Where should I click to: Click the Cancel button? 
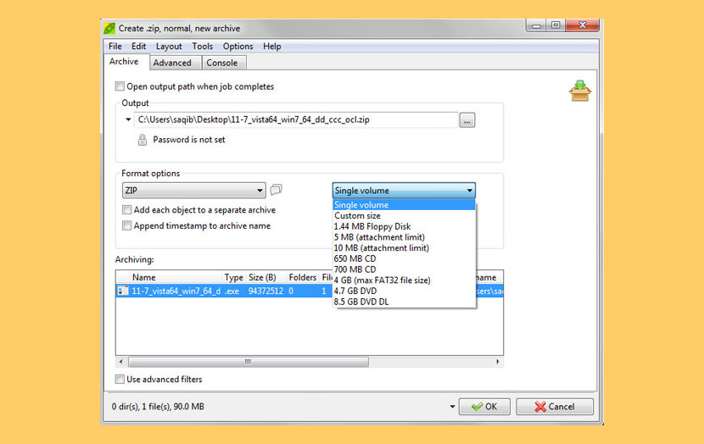pyautogui.click(x=555, y=407)
